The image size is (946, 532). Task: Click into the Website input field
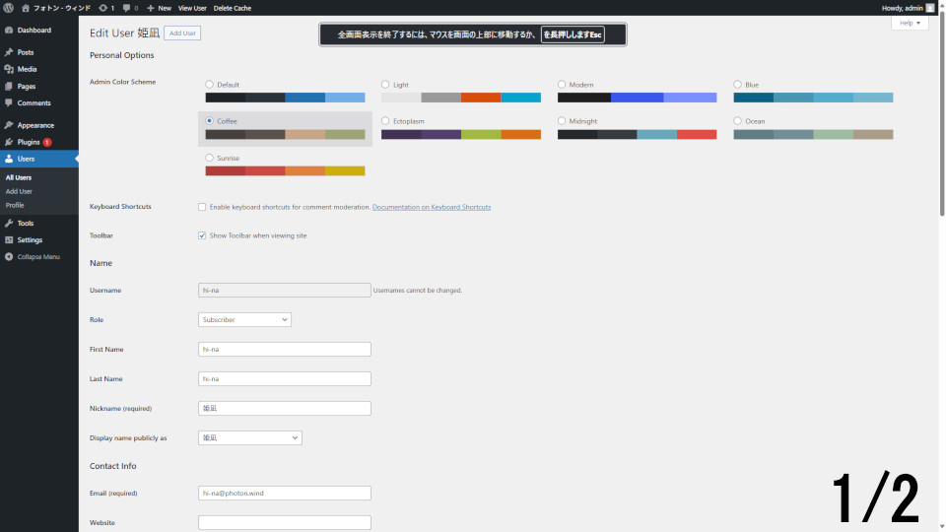click(284, 522)
